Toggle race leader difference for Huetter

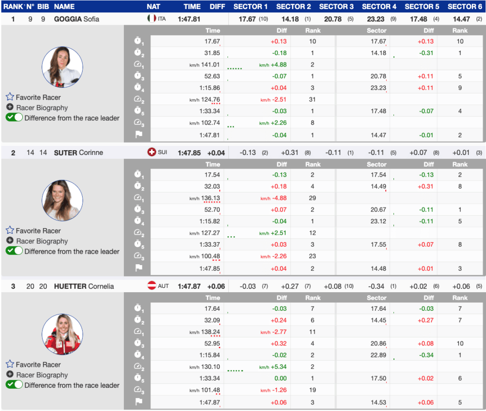(14, 385)
